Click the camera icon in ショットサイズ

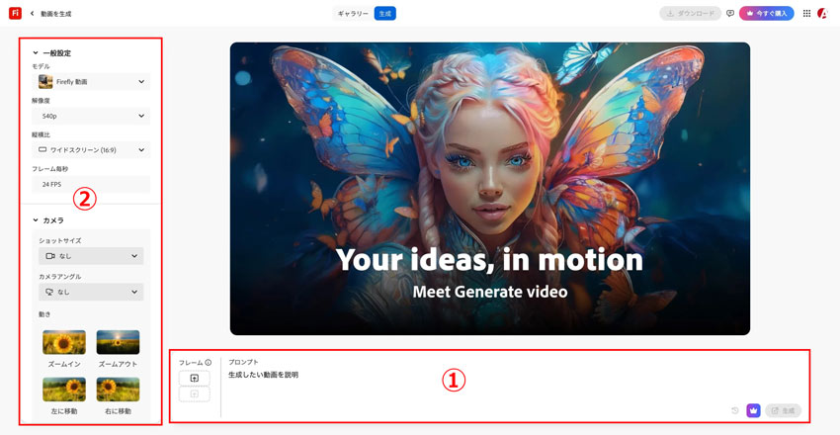tap(50, 256)
